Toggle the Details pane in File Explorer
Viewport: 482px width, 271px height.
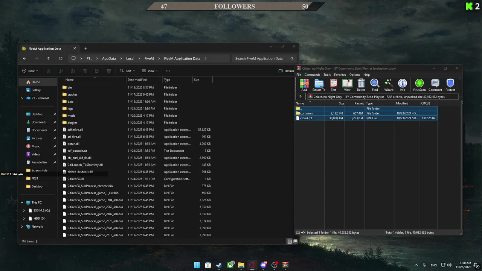[286, 71]
